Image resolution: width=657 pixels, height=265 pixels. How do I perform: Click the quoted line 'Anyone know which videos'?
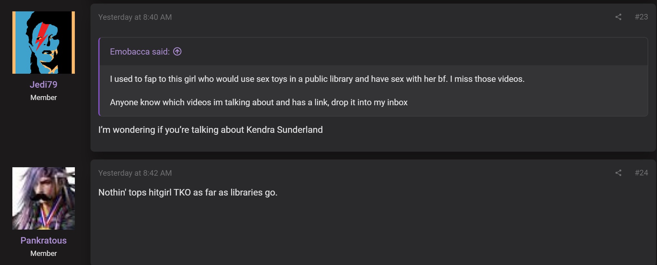coord(259,102)
